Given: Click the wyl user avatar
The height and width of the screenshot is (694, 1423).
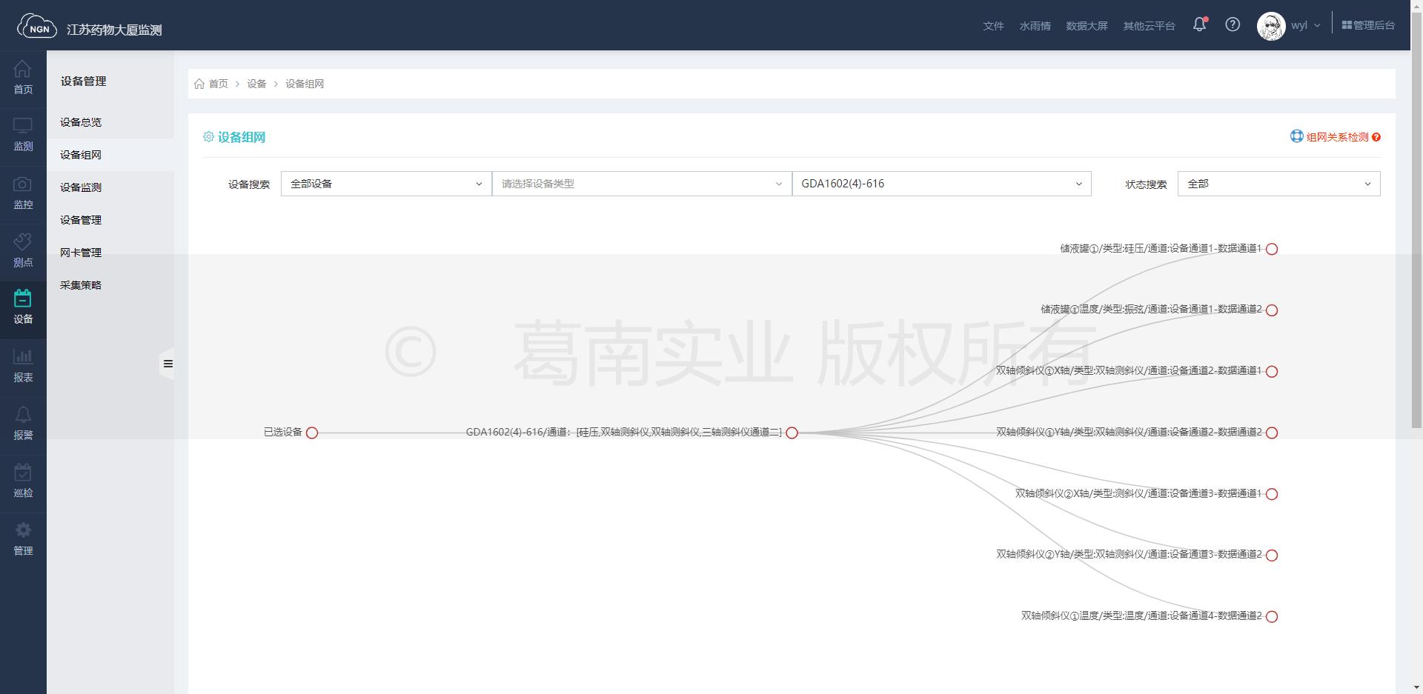Looking at the screenshot, I should (1271, 26).
